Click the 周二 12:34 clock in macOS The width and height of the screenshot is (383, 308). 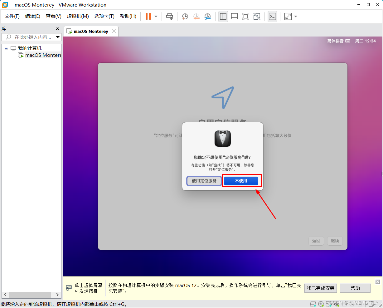coord(366,41)
